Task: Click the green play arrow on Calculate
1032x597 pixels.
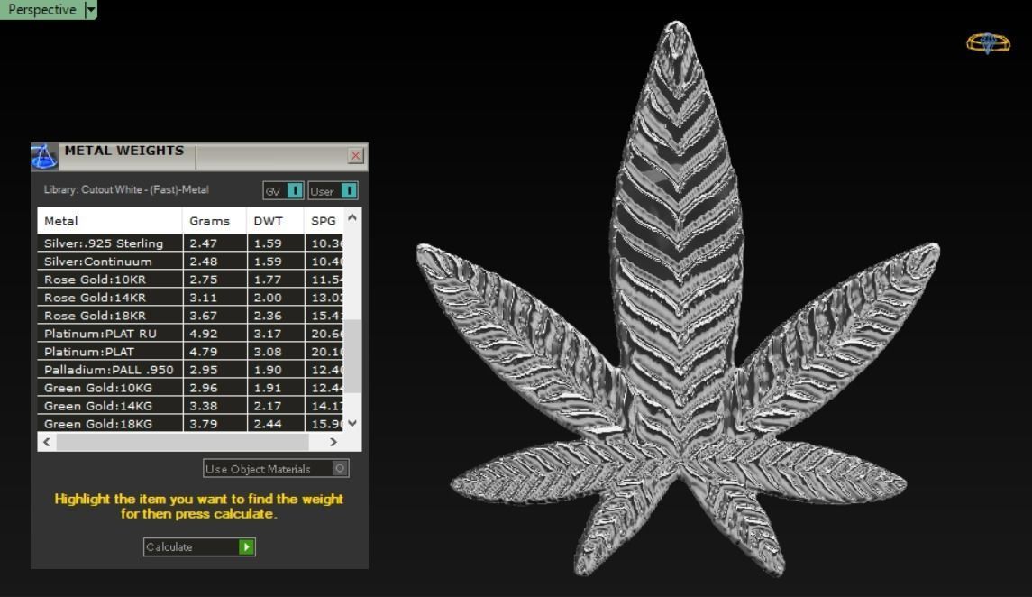Action: point(247,547)
